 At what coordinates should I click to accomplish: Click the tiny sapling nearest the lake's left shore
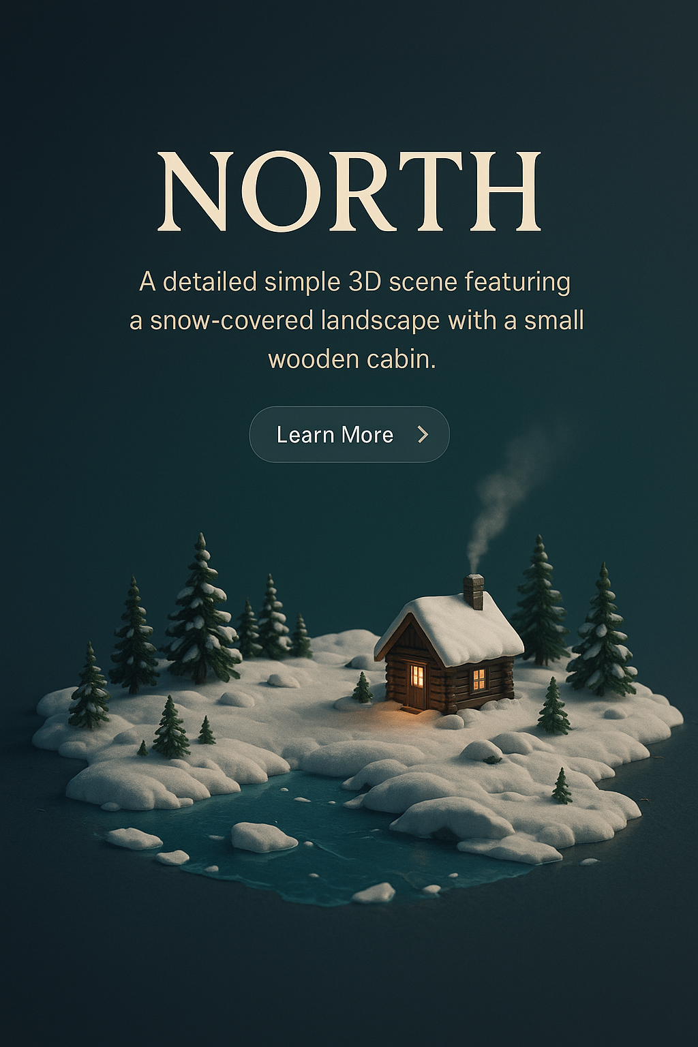pos(142,748)
